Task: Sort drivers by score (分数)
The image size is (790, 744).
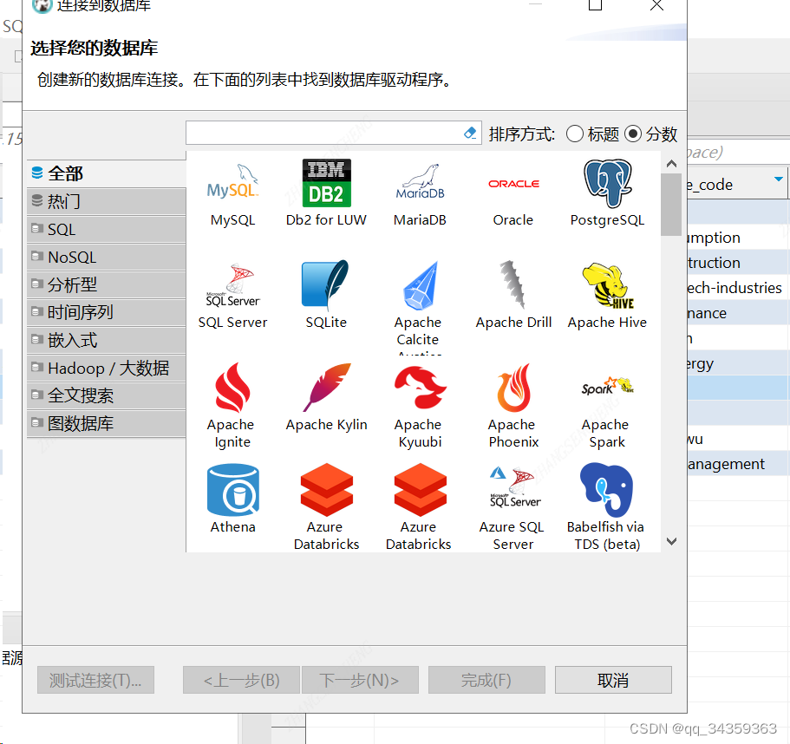Action: coord(651,134)
